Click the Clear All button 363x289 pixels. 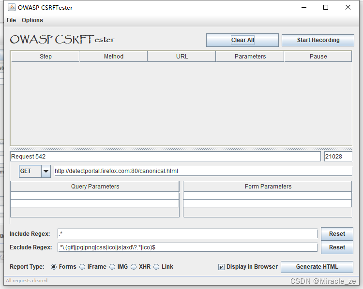click(242, 40)
